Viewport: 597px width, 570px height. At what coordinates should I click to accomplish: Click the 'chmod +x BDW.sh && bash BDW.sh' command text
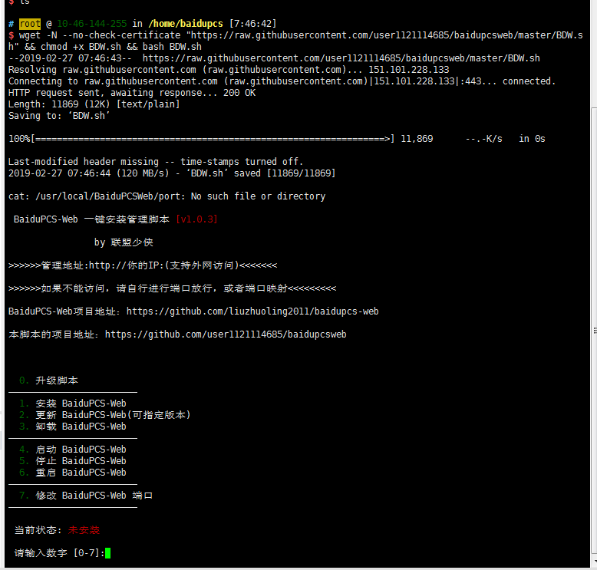[121, 47]
